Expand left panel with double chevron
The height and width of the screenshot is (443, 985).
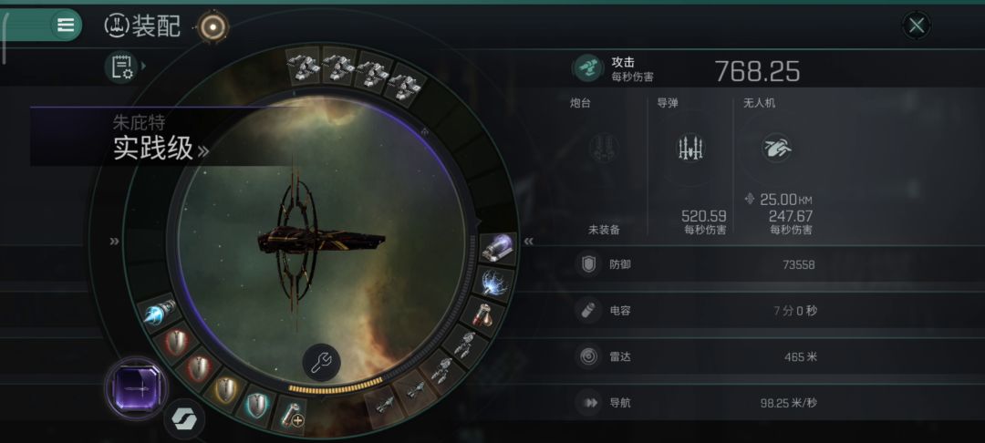coord(114,241)
